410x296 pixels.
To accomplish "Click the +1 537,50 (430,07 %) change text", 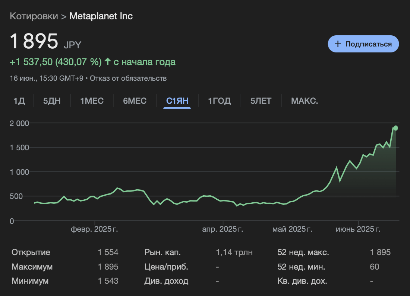I will (56, 62).
